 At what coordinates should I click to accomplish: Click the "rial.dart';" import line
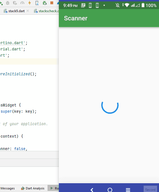point(12,49)
